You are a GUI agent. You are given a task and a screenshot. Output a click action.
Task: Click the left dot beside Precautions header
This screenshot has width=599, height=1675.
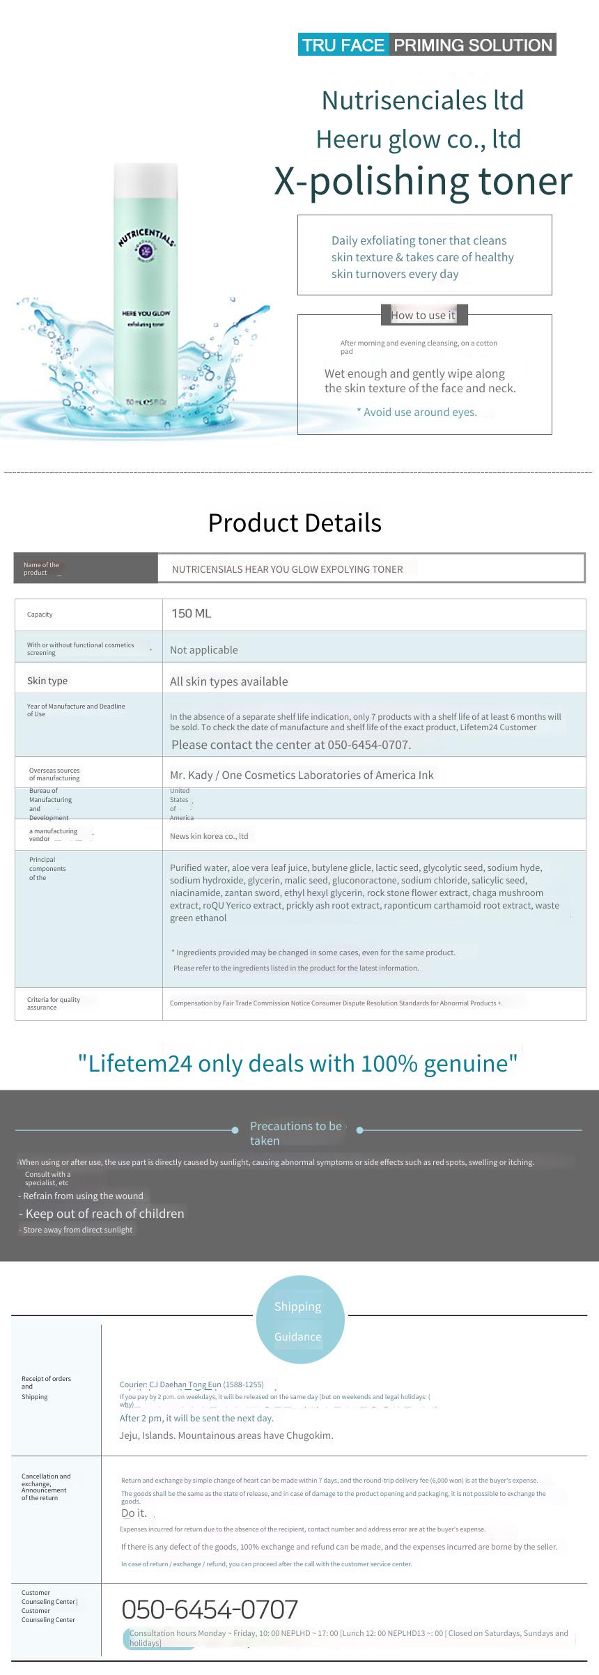click(235, 1129)
